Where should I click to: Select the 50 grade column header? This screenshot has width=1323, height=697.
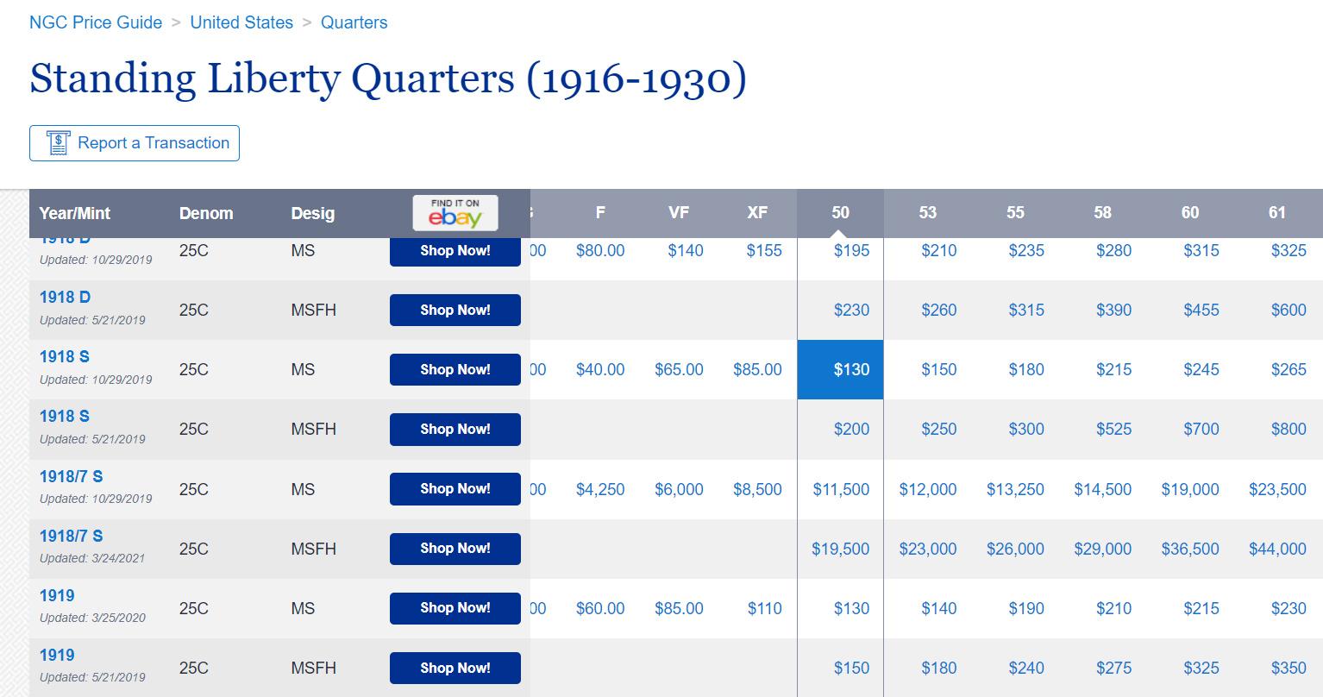point(840,212)
